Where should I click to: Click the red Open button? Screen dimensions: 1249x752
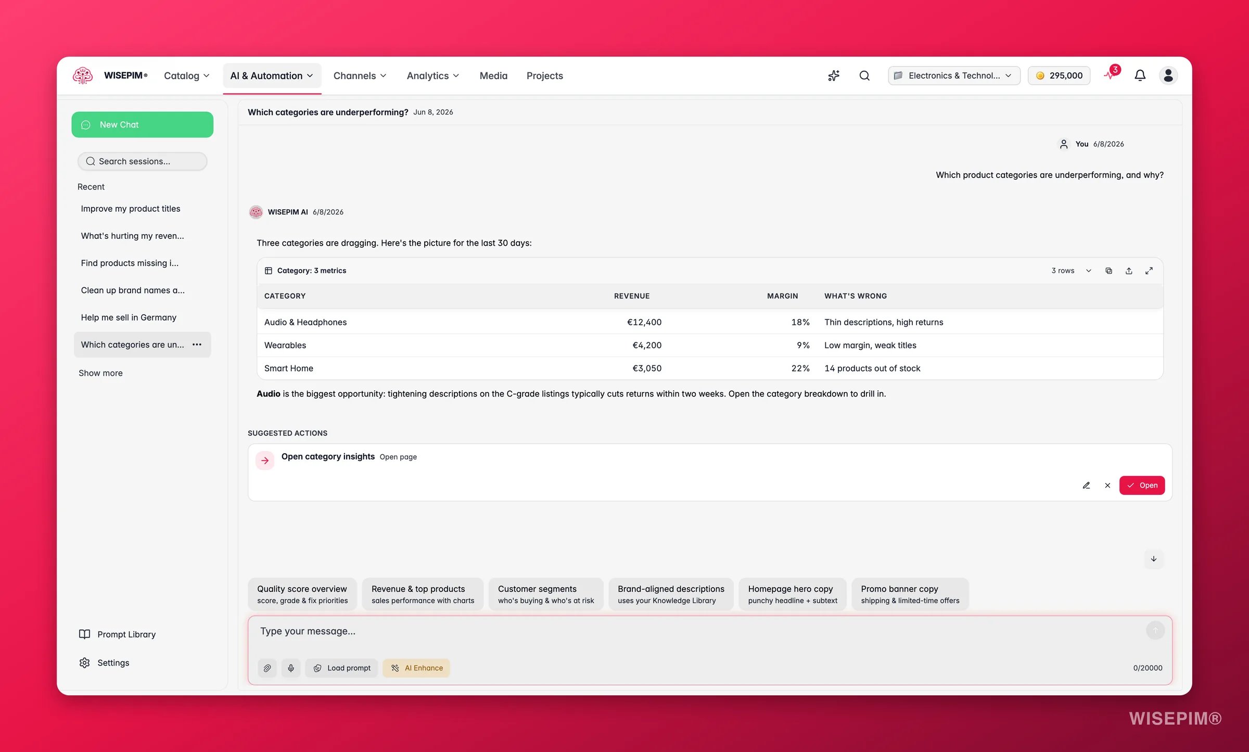pos(1142,486)
